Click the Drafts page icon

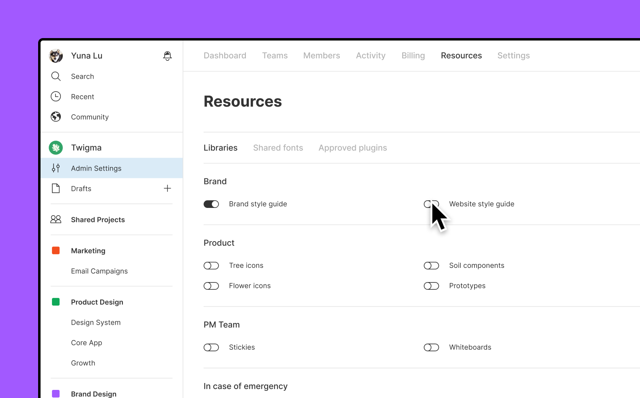coord(56,188)
